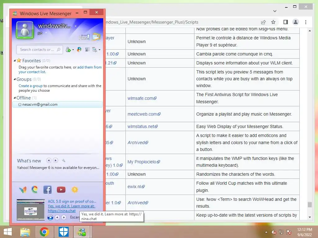
Task: Open the YouTube icon in Messenger
Action: click(61, 190)
